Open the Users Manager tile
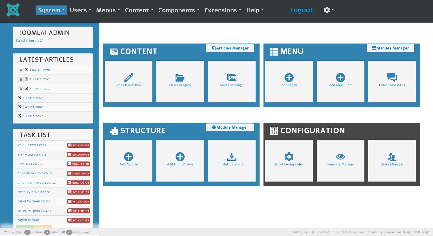This screenshot has height=236, width=433. click(392, 160)
